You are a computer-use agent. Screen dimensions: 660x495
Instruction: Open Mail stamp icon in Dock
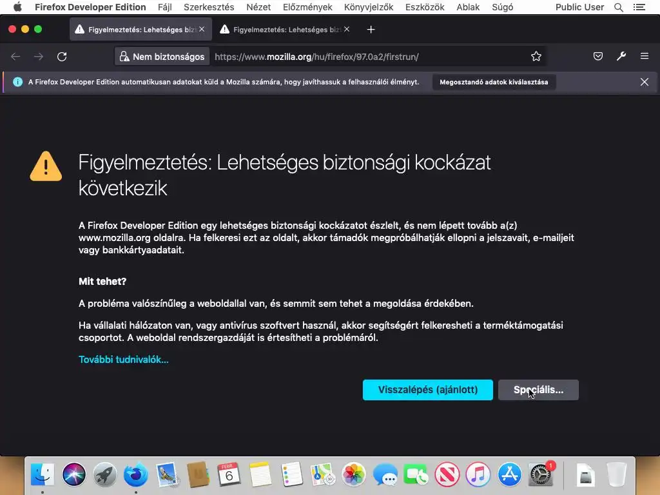(x=167, y=474)
